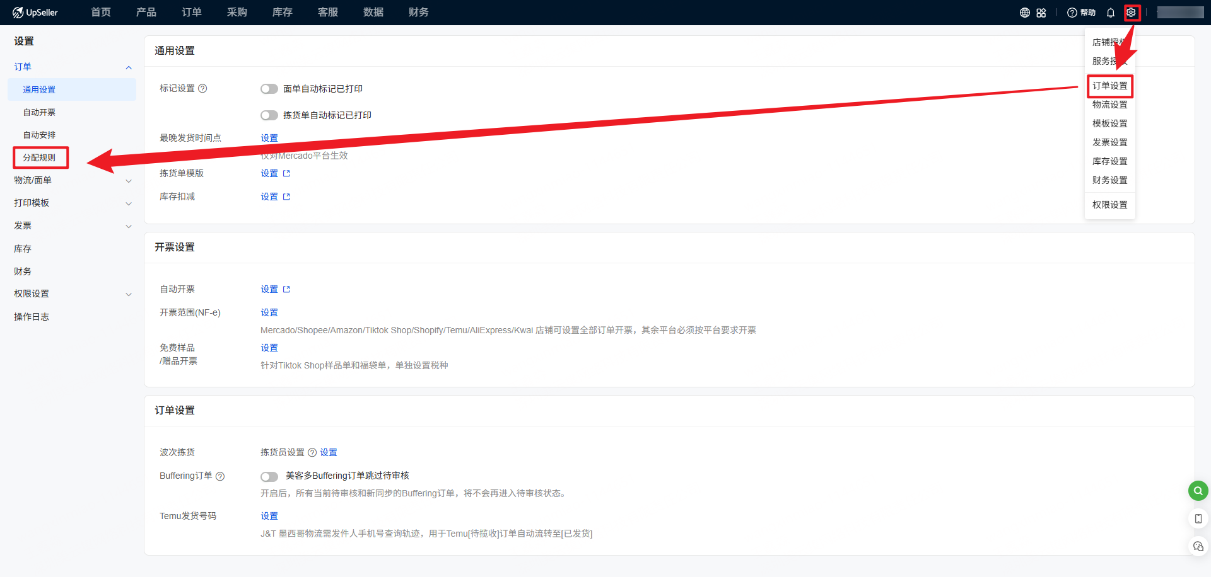Open the notification bell
The image size is (1211, 577).
tap(1111, 13)
